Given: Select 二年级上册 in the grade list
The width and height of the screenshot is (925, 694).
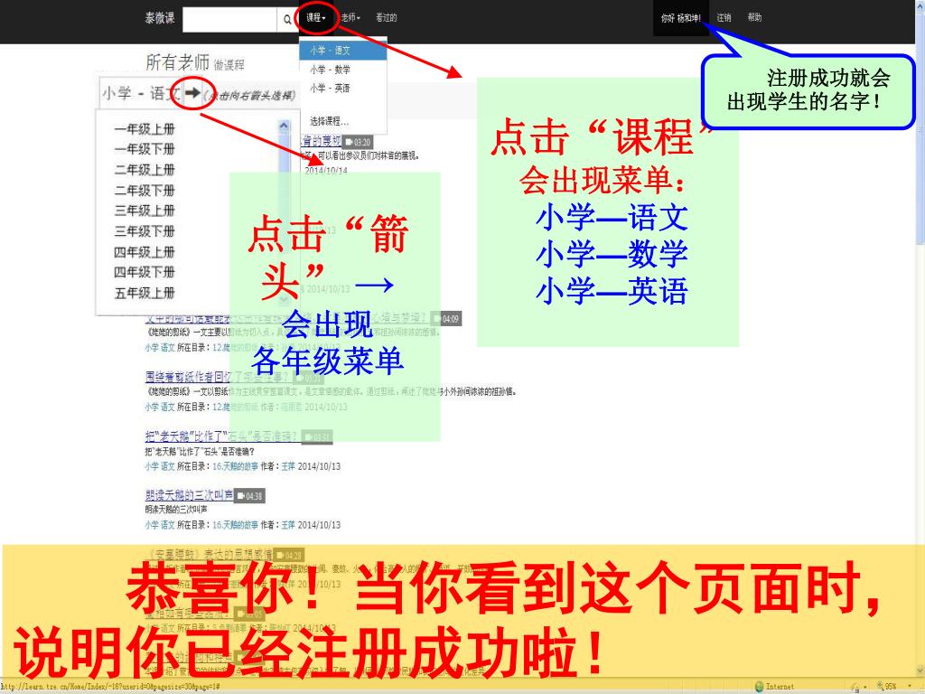Looking at the screenshot, I should (x=145, y=169).
